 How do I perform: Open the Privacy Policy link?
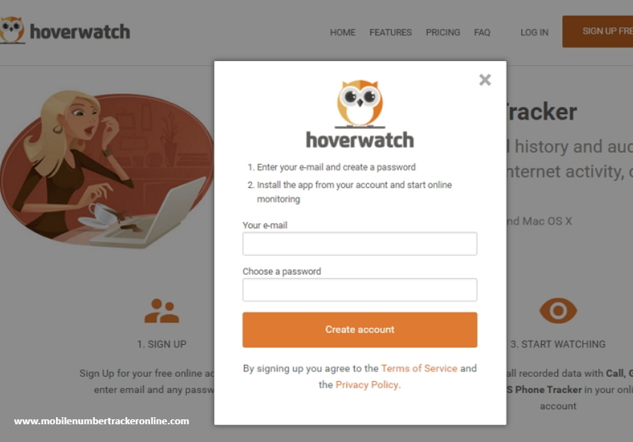(367, 385)
